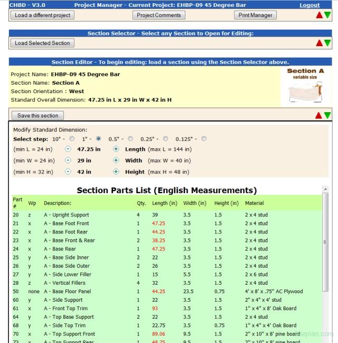Select row A - Upright Support
Screen dimensions: 338x343
pyautogui.click(x=167, y=215)
